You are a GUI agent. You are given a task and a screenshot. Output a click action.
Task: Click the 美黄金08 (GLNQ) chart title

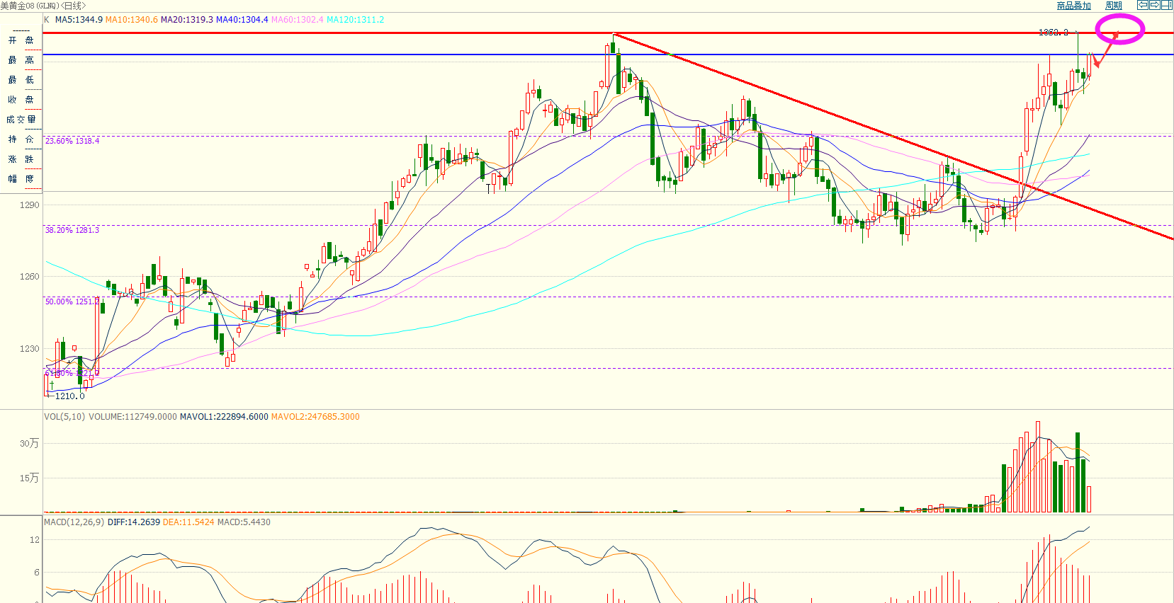pyautogui.click(x=43, y=6)
